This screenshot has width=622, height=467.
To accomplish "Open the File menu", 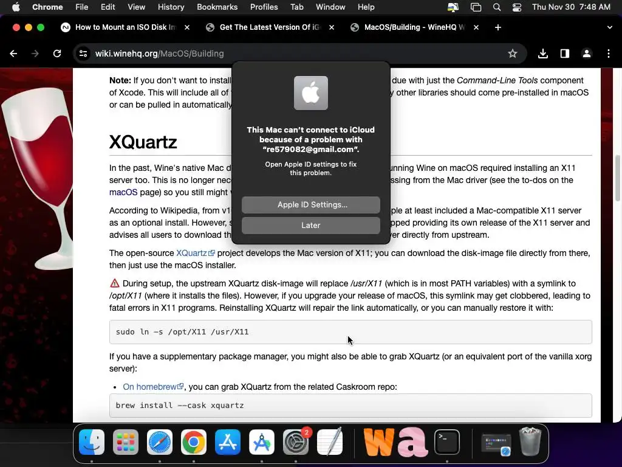I will click(x=82, y=7).
